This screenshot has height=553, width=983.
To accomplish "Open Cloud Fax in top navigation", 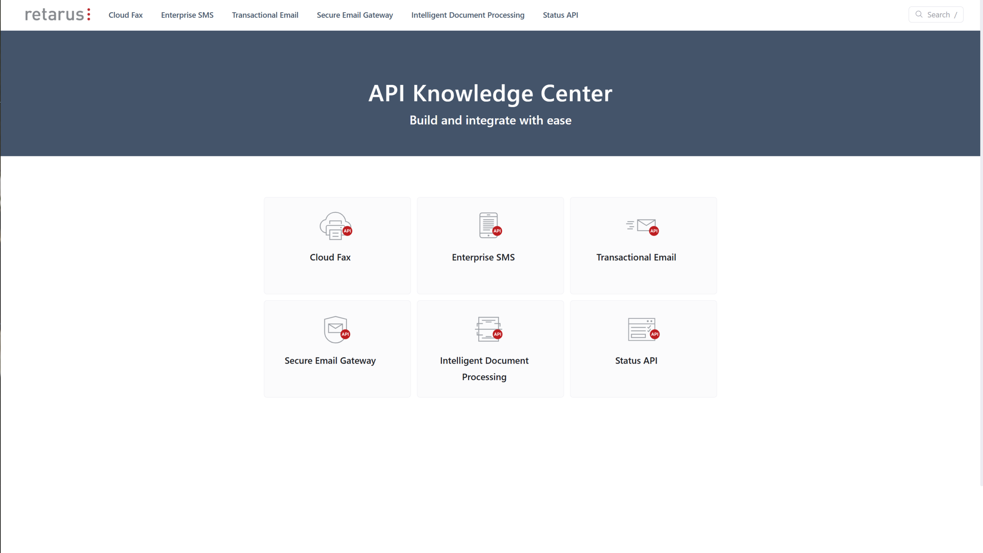I will (x=126, y=15).
